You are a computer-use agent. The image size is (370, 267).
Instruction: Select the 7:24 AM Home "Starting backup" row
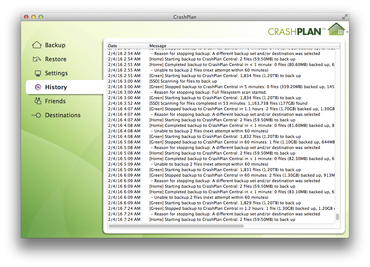click(221, 219)
